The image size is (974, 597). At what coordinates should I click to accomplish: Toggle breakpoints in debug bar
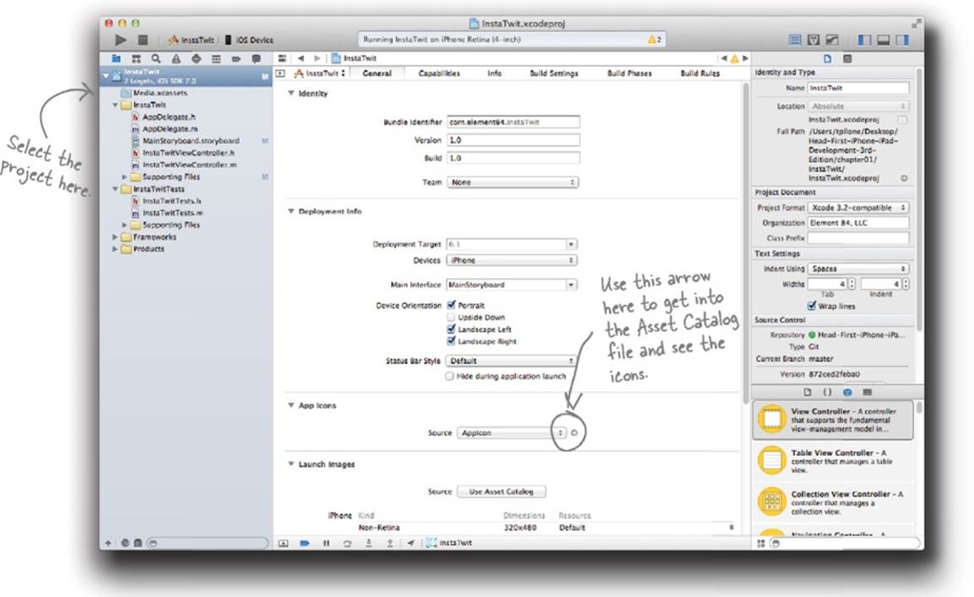[305, 543]
